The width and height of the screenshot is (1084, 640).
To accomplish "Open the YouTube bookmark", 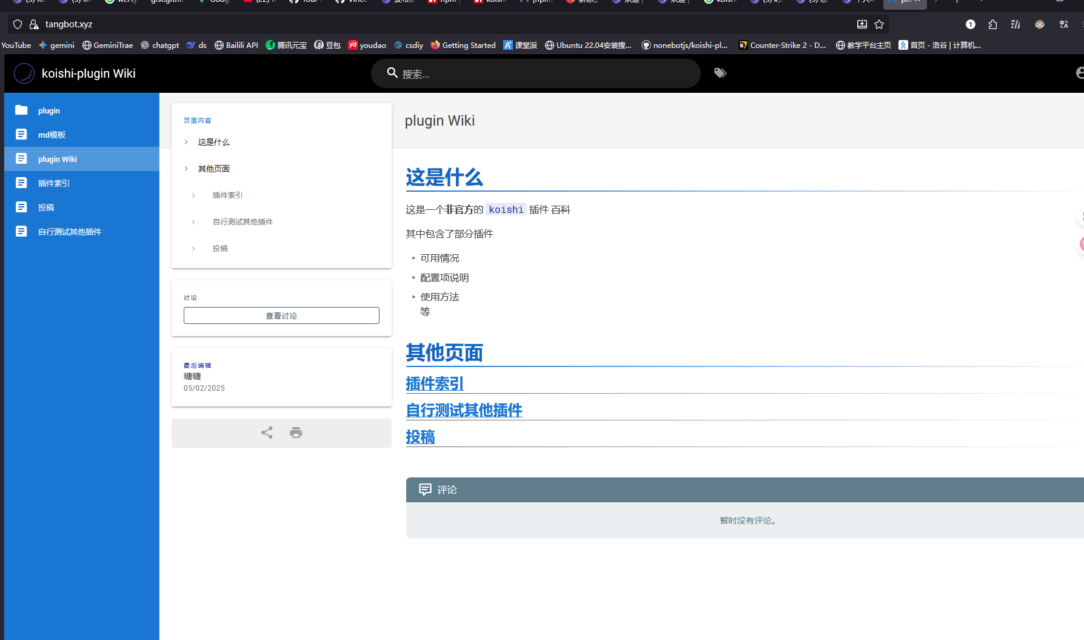I will (16, 45).
